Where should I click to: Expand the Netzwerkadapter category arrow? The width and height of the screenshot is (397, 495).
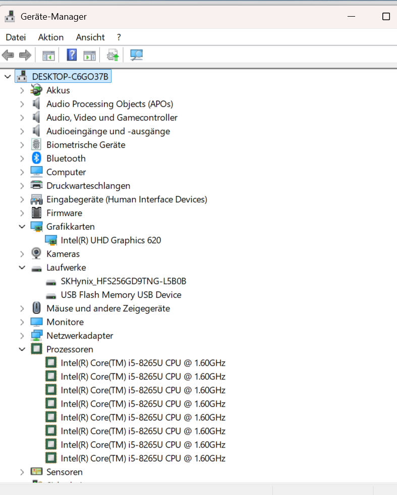[x=22, y=336]
